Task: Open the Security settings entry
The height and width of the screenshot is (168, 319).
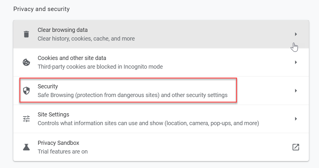Action: (x=161, y=90)
